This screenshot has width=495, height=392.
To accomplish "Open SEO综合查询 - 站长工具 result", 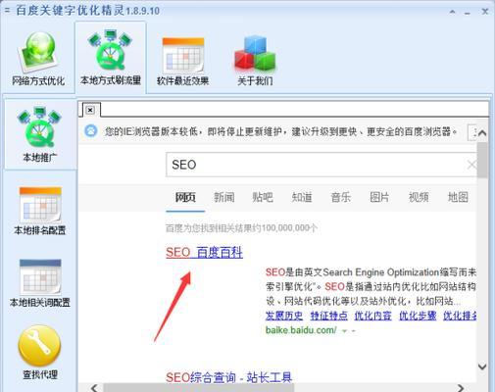I will click(x=228, y=377).
